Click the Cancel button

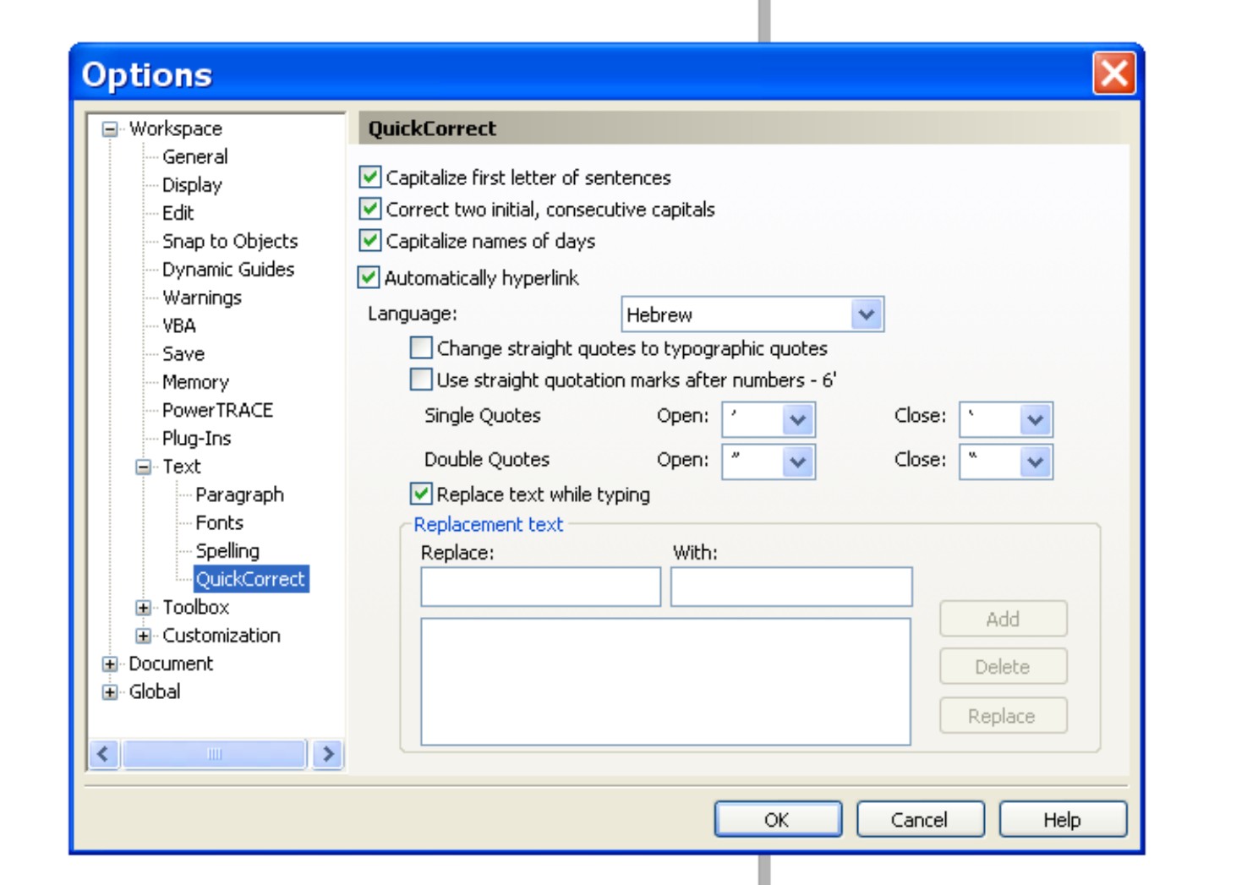point(920,819)
